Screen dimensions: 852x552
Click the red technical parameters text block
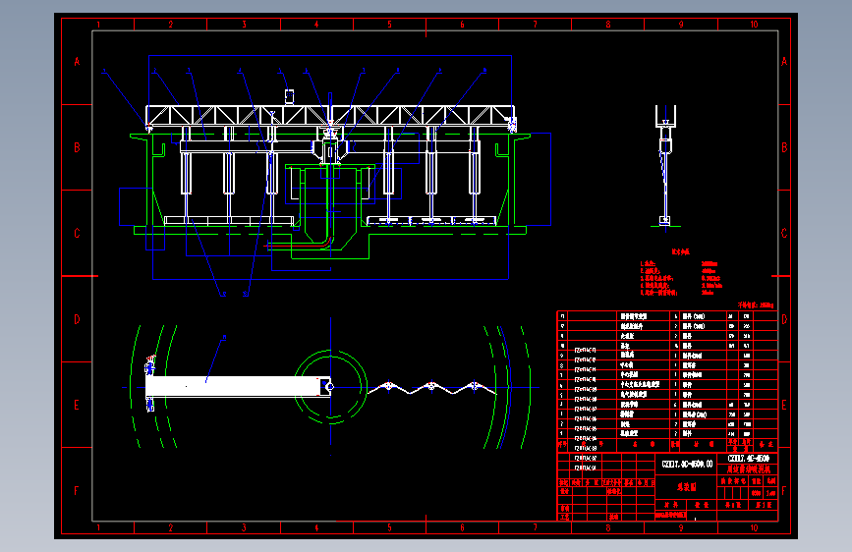(681, 273)
